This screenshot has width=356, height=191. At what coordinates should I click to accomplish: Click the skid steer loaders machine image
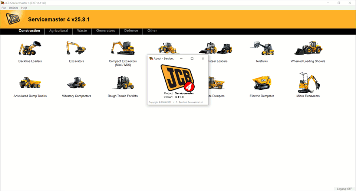(216, 48)
